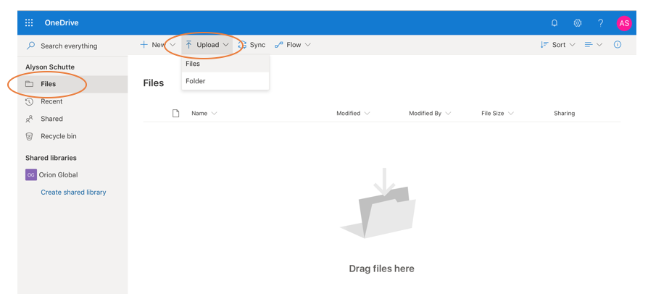This screenshot has width=648, height=304.
Task: Click the Sync toolbar button
Action: click(252, 45)
